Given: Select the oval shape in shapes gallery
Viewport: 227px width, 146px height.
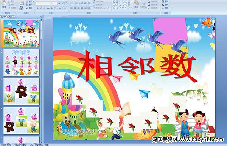Looking at the screenshot, I should click(x=129, y=2).
